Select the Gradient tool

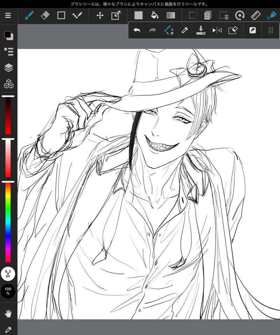click(171, 15)
